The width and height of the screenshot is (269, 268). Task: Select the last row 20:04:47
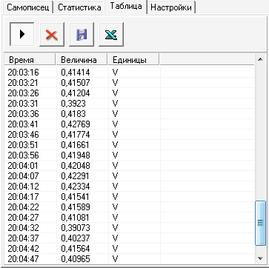[129, 259]
